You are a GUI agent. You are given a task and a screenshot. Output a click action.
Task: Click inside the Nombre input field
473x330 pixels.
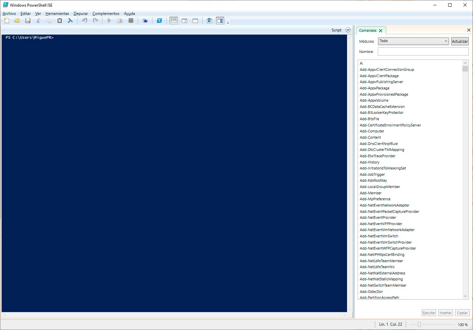[x=423, y=52]
